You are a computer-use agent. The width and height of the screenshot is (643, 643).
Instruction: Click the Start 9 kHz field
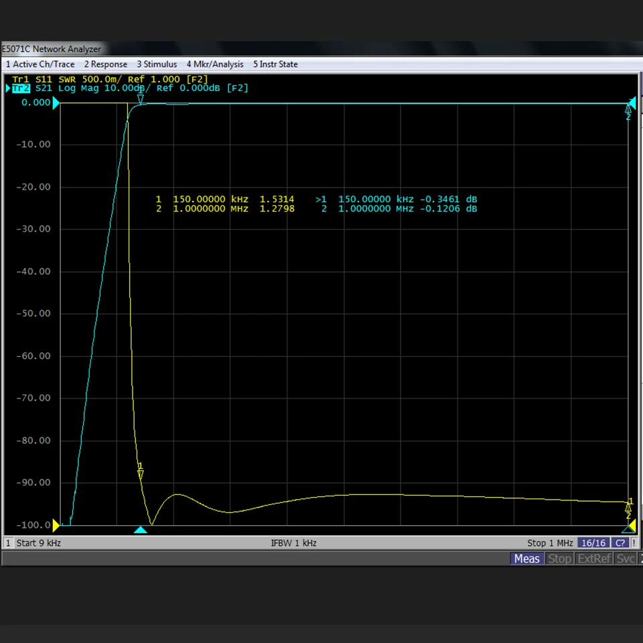pyautogui.click(x=39, y=543)
